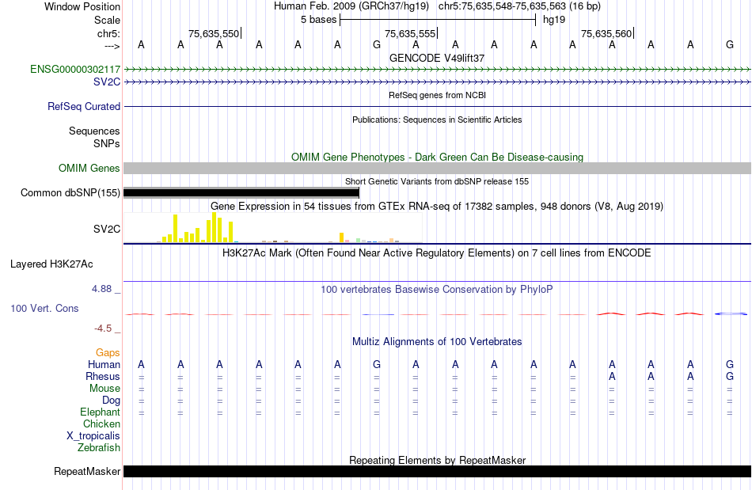Click the Layered H3K27Ac label
The height and width of the screenshot is (490, 752).
tap(51, 264)
